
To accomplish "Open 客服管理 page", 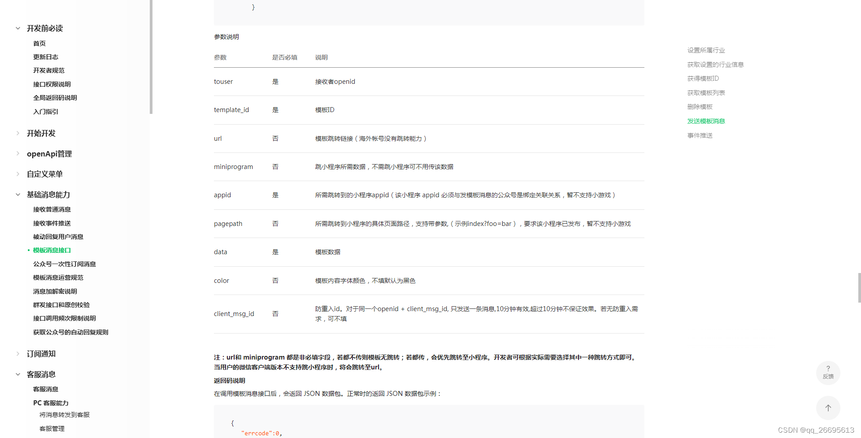I will pyautogui.click(x=52, y=429).
